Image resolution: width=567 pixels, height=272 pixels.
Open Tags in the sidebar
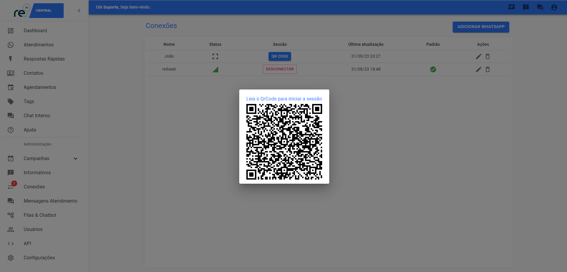[44, 102]
